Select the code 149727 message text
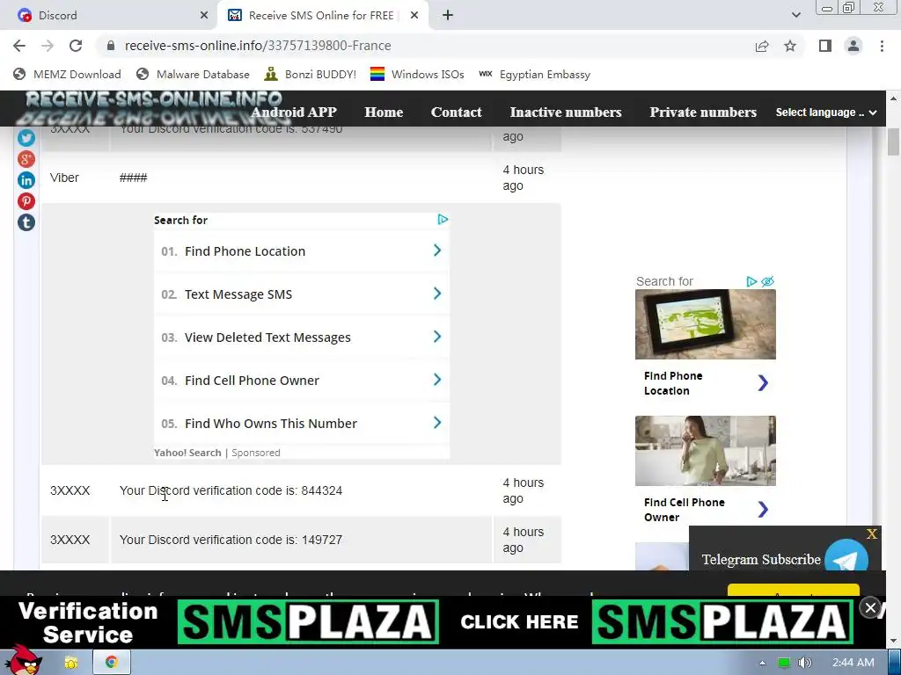Screen dimensions: 901x675 click(x=231, y=541)
